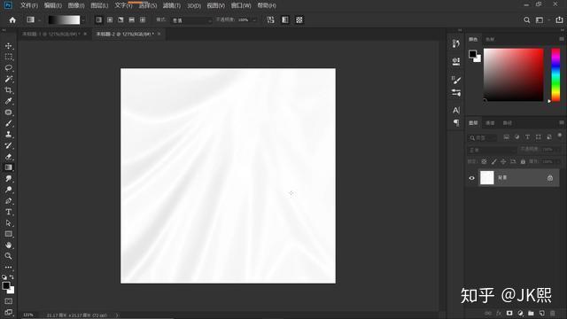567x319 pixels.
Task: Switch to the first untitled document tab
Action: click(x=50, y=34)
